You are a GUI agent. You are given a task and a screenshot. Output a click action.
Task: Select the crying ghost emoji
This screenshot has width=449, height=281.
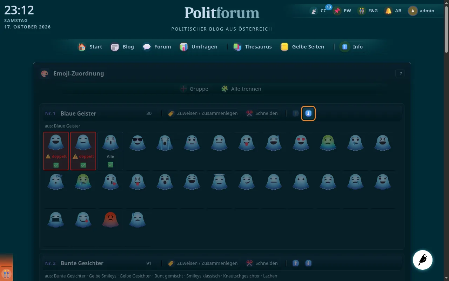point(165,143)
